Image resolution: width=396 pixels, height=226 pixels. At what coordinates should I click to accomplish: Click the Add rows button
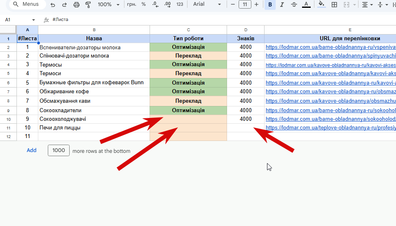[32, 150]
